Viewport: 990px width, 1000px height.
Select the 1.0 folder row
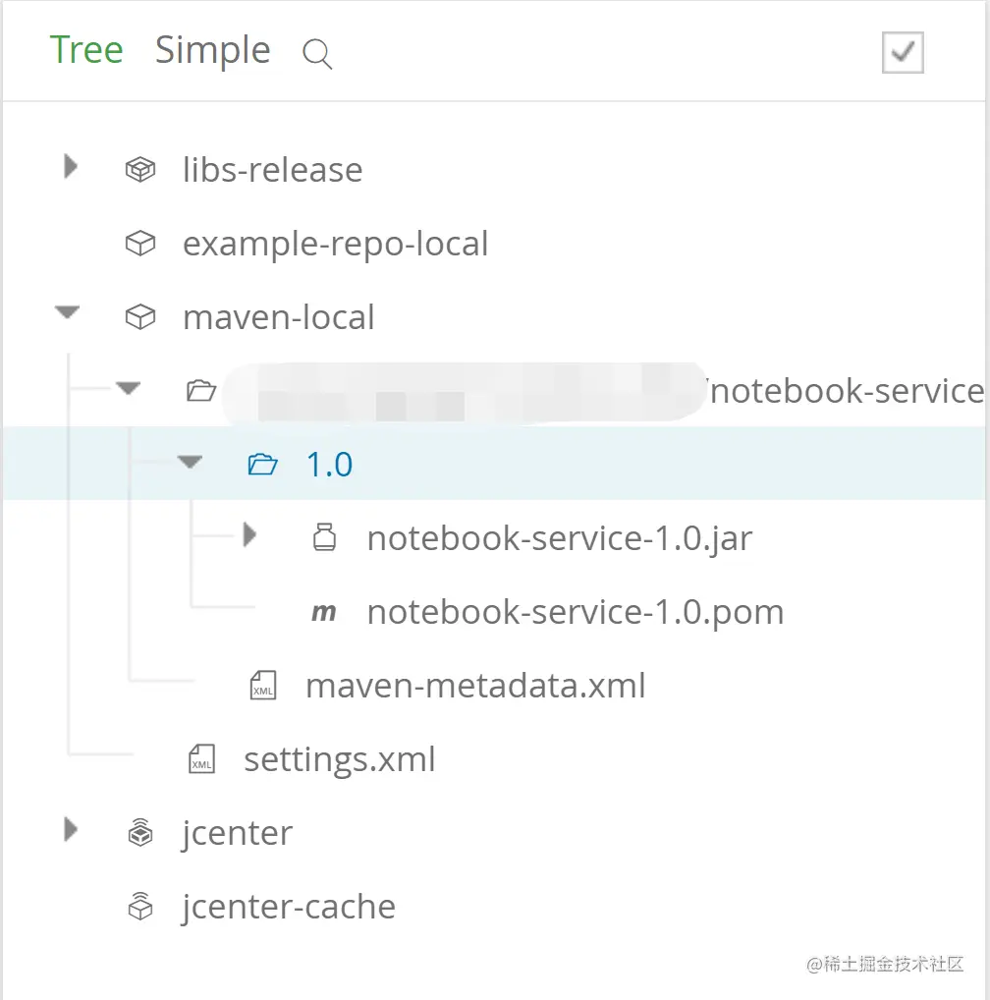[330, 464]
